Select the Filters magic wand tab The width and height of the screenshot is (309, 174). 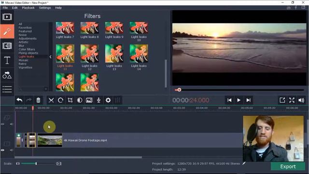7,31
